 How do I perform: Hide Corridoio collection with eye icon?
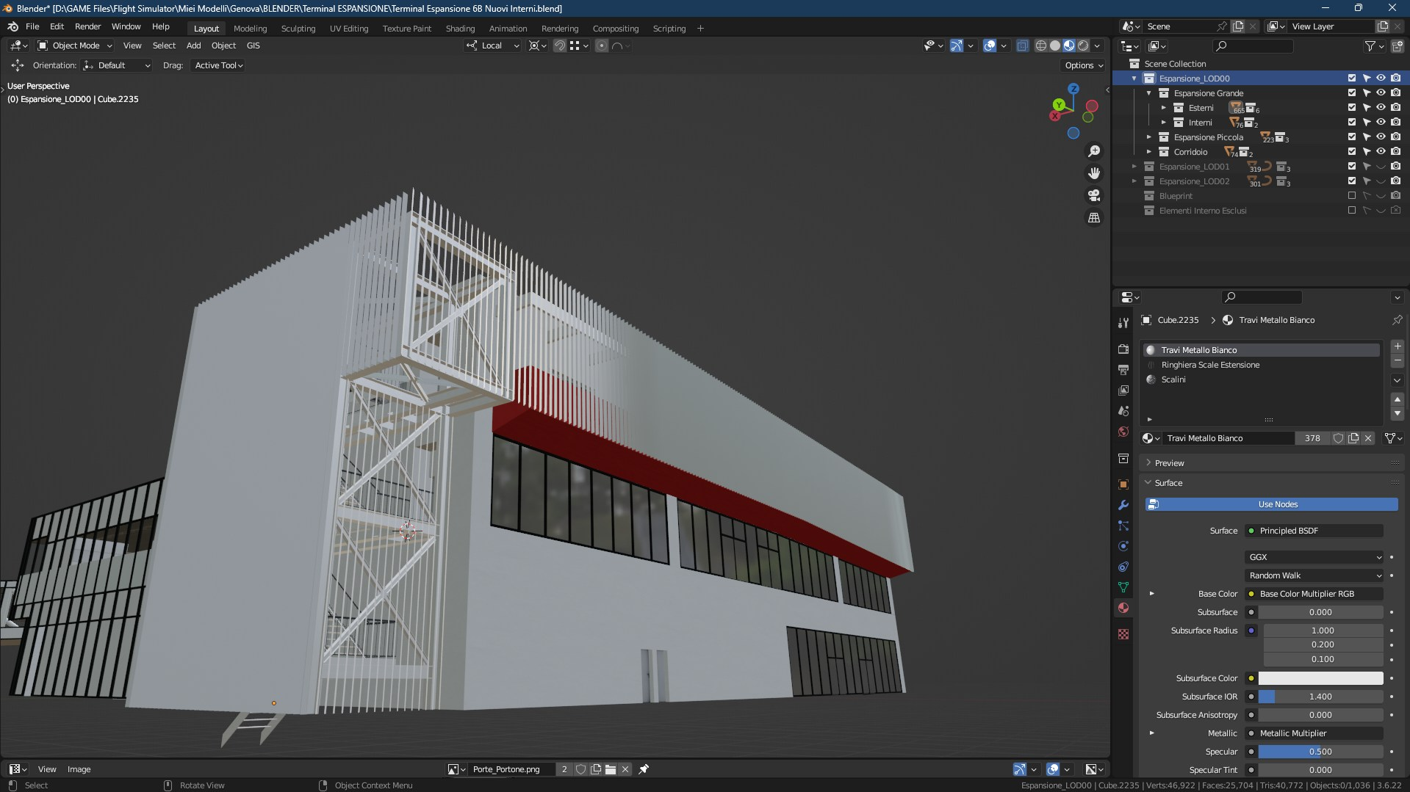click(x=1381, y=152)
